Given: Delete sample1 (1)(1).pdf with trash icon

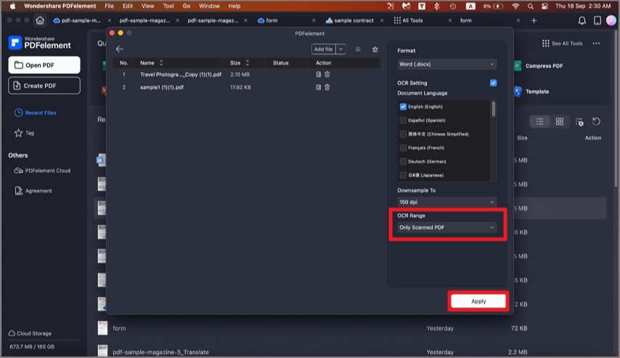Looking at the screenshot, I should 327,87.
